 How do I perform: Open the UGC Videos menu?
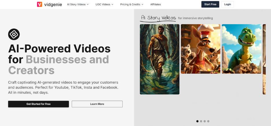pyautogui.click(x=104, y=5)
